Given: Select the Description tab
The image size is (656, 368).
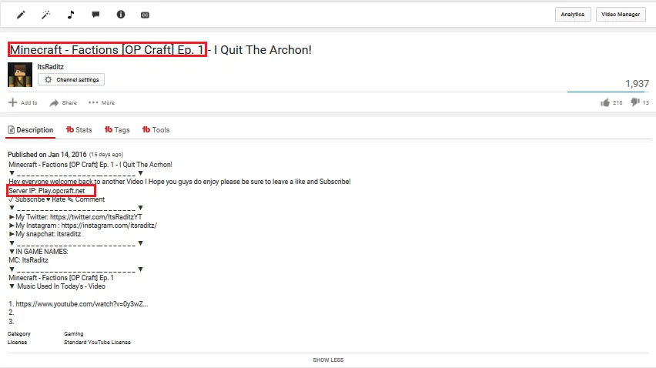Looking at the screenshot, I should pos(31,130).
